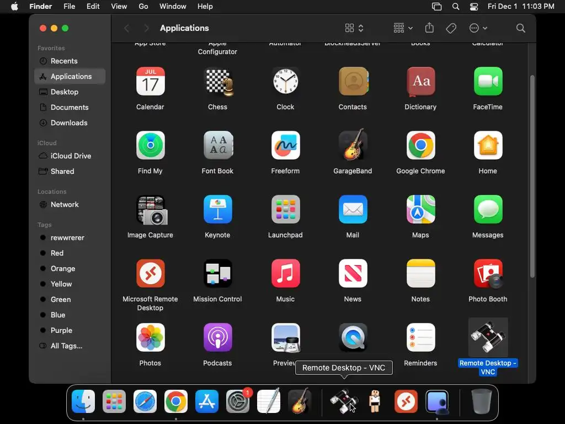Screen dimensions: 565x424
Task: Open the Font Book icon
Action: 217,145
